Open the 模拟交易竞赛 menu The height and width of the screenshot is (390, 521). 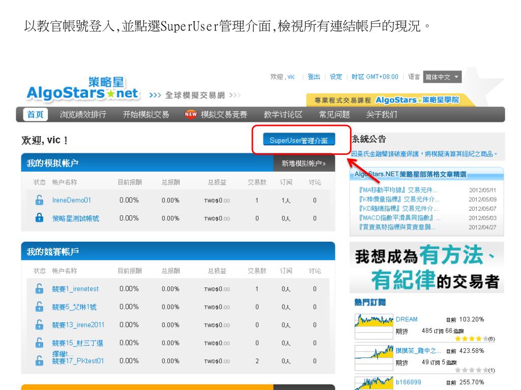click(224, 114)
